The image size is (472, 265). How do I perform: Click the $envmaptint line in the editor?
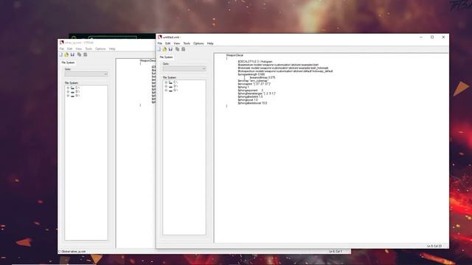click(254, 84)
